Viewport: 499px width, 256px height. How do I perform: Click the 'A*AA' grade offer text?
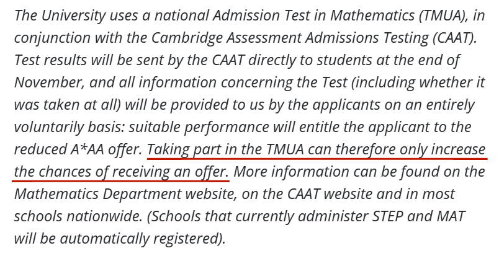click(87, 149)
